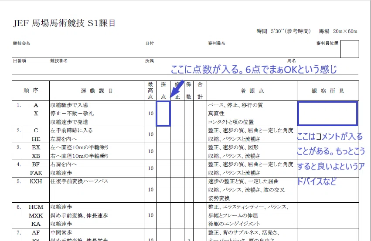The width and height of the screenshot is (371, 241).
Task: Click the letter marker 'XB'
Action: 36,156
